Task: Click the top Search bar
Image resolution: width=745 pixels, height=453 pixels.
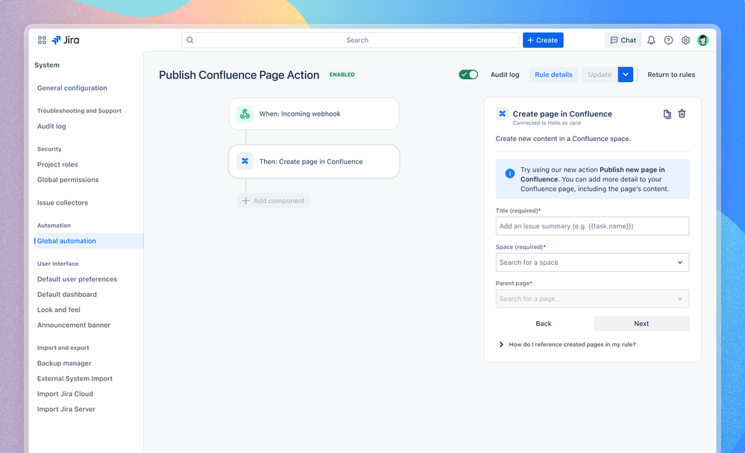Action: [x=351, y=40]
